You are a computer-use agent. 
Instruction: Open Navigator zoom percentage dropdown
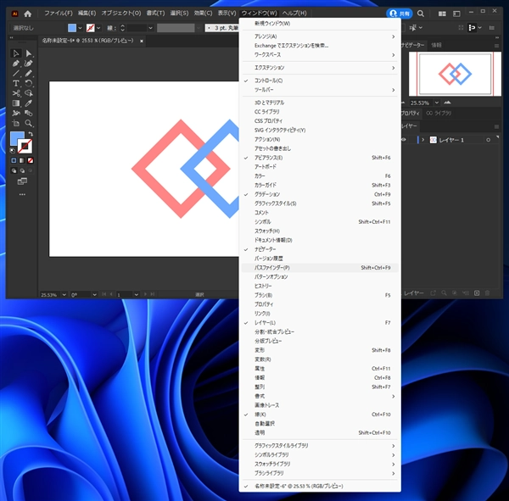[x=437, y=103]
